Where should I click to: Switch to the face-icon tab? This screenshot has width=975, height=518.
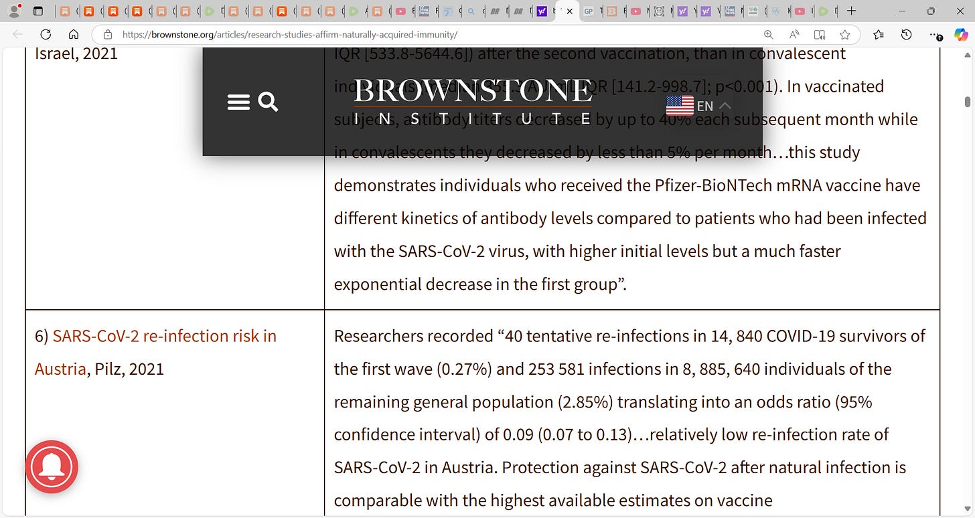[660, 11]
